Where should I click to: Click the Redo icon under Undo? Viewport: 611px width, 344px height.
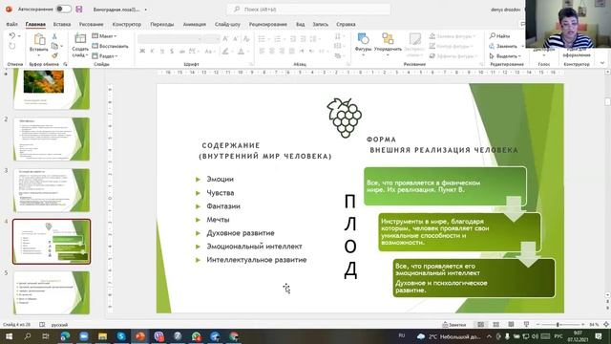tap(11, 47)
